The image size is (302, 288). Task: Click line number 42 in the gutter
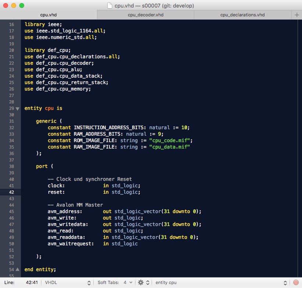click(x=11, y=192)
